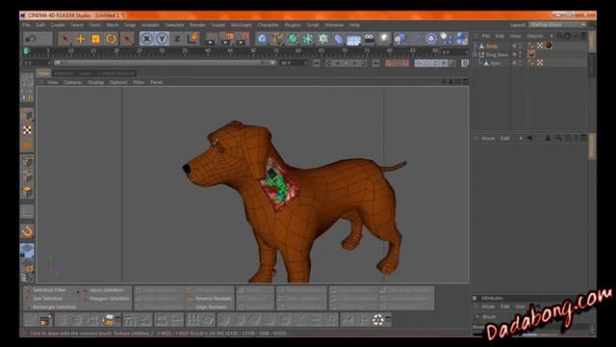Open the viewport Display menu

point(96,82)
